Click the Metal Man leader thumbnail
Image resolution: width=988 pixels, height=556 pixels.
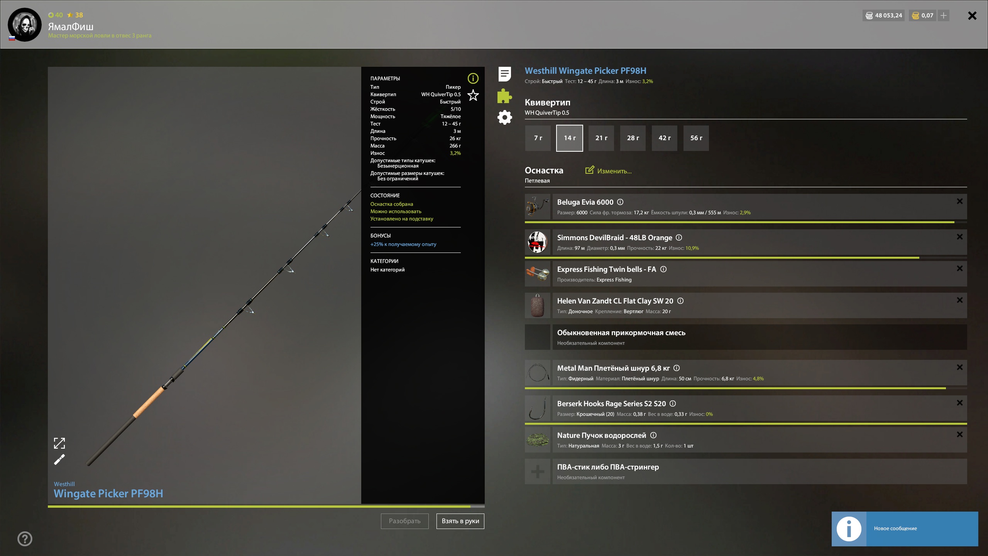pyautogui.click(x=538, y=373)
